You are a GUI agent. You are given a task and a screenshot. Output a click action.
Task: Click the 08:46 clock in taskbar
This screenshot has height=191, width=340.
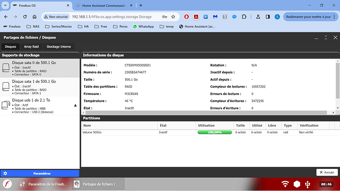point(326,184)
